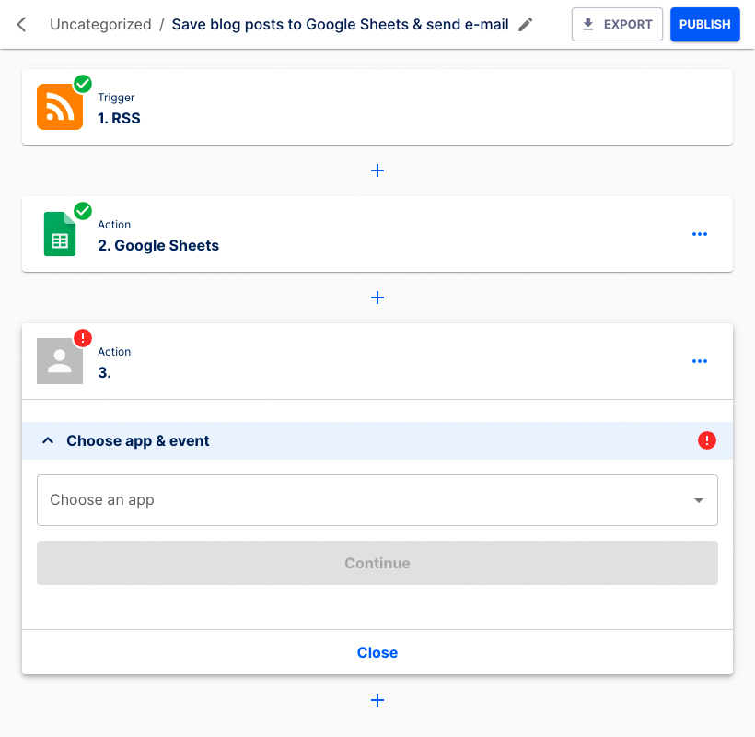Open the three-dot menu for step 3
The width and height of the screenshot is (755, 737).
pyautogui.click(x=700, y=361)
